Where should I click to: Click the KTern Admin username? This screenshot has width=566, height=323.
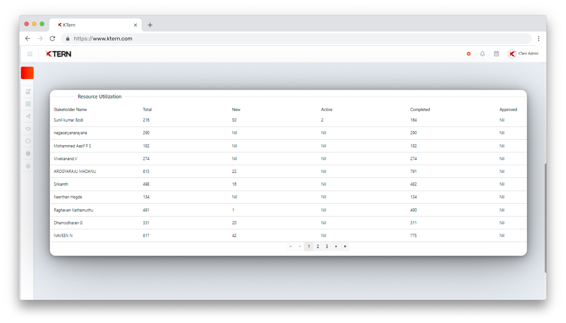pyautogui.click(x=528, y=54)
